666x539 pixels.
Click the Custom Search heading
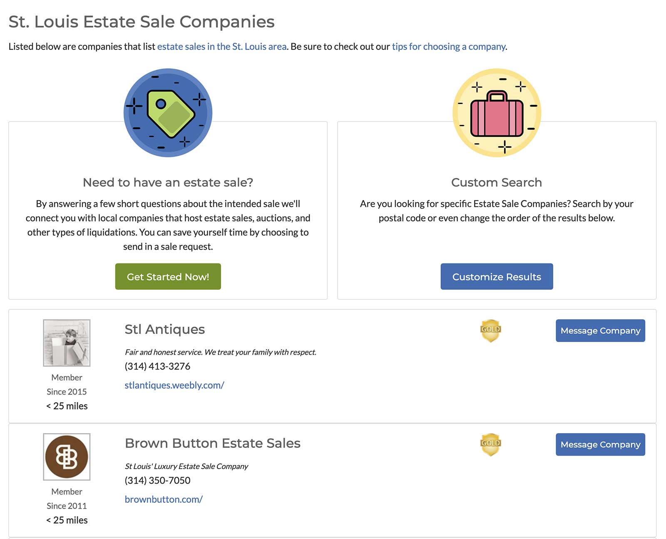[496, 182]
